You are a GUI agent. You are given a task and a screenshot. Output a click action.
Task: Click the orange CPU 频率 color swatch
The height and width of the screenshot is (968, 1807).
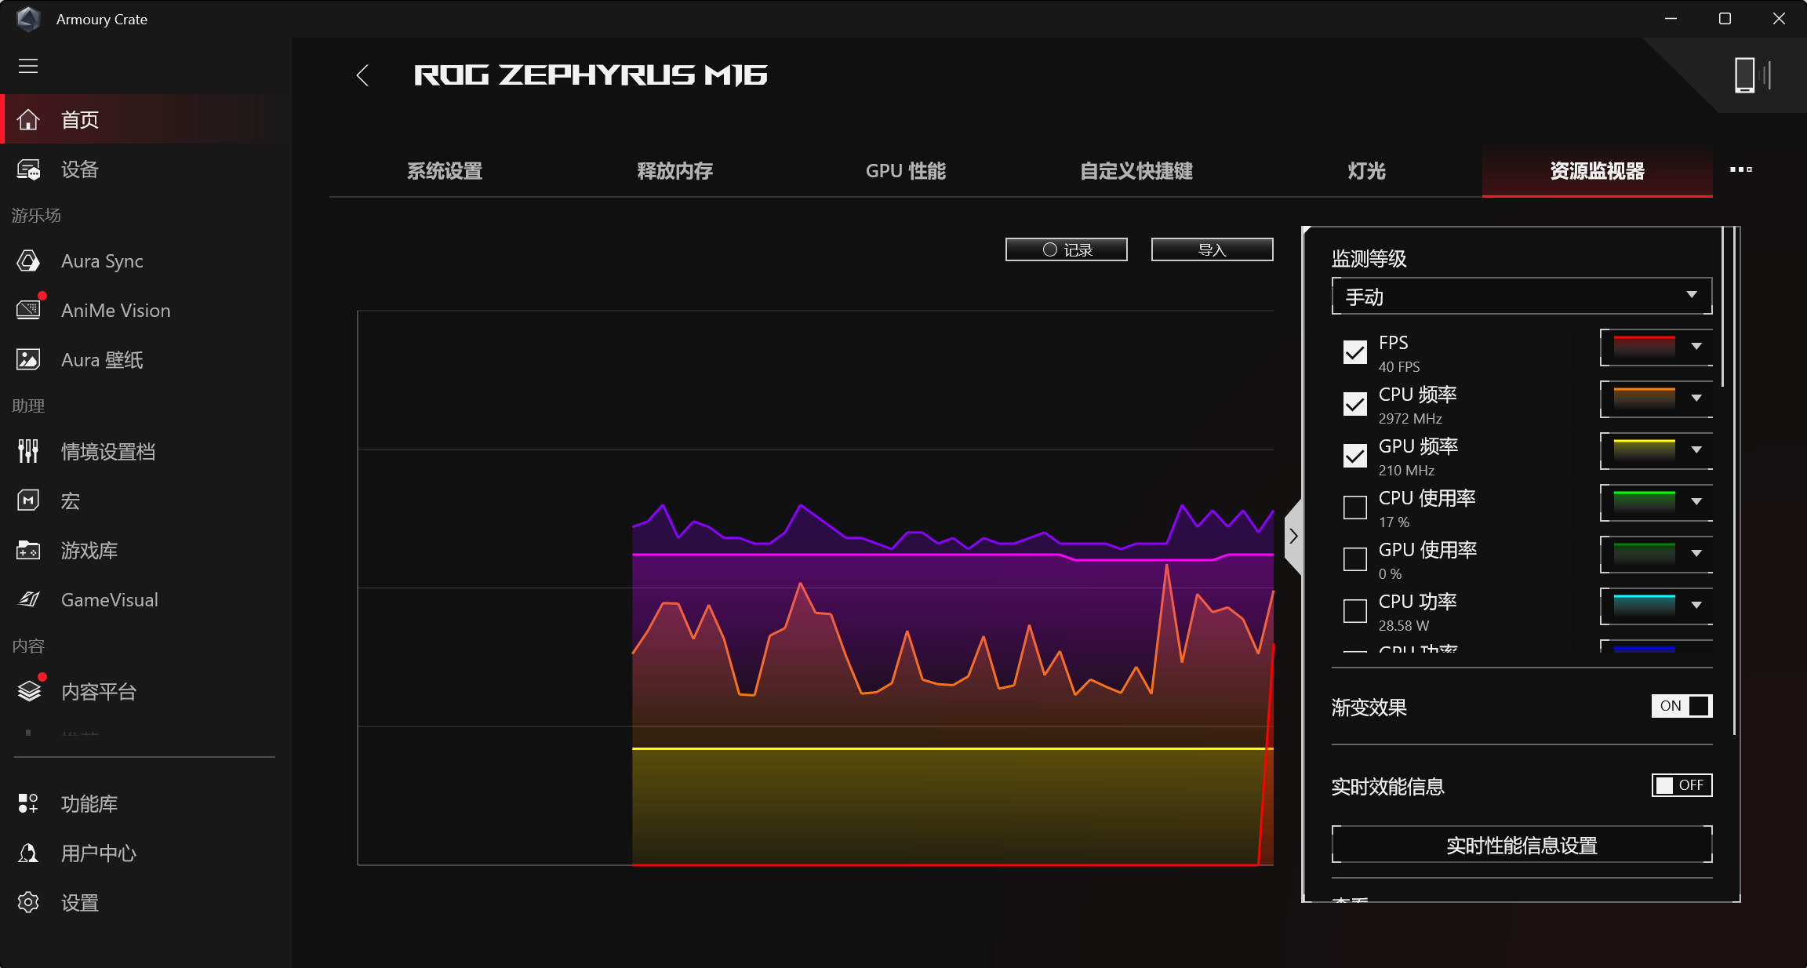click(x=1645, y=398)
